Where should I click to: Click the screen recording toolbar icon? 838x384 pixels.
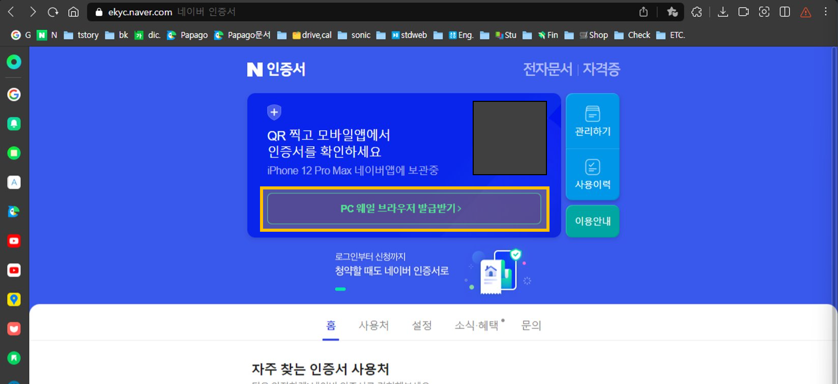pos(743,12)
